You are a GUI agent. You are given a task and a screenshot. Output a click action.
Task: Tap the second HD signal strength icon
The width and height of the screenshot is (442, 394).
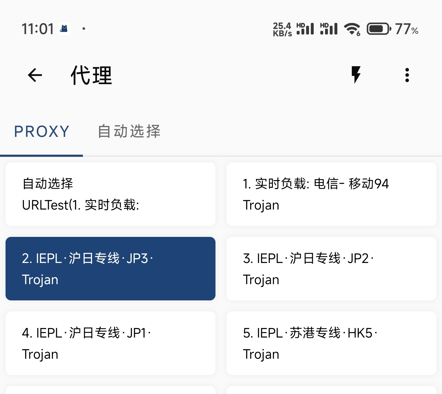(x=329, y=29)
